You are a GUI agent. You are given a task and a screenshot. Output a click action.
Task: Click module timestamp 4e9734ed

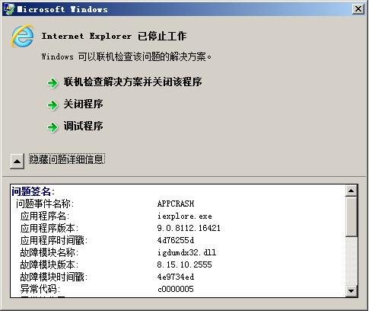pyautogui.click(x=176, y=277)
